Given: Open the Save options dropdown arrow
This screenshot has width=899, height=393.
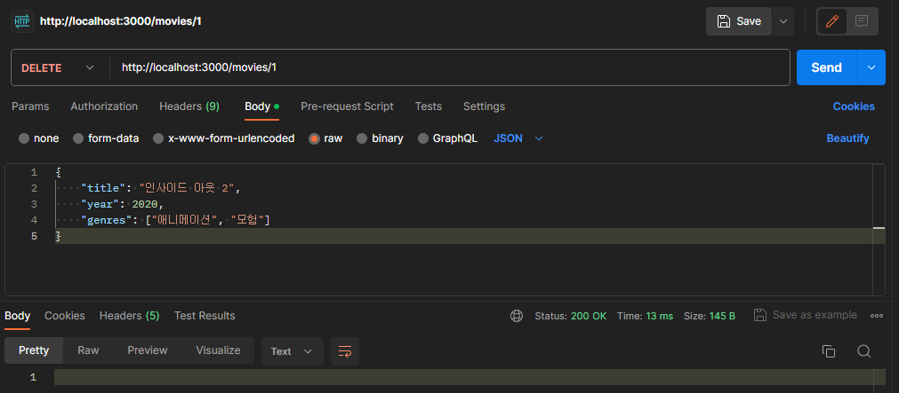Looking at the screenshot, I should (783, 21).
